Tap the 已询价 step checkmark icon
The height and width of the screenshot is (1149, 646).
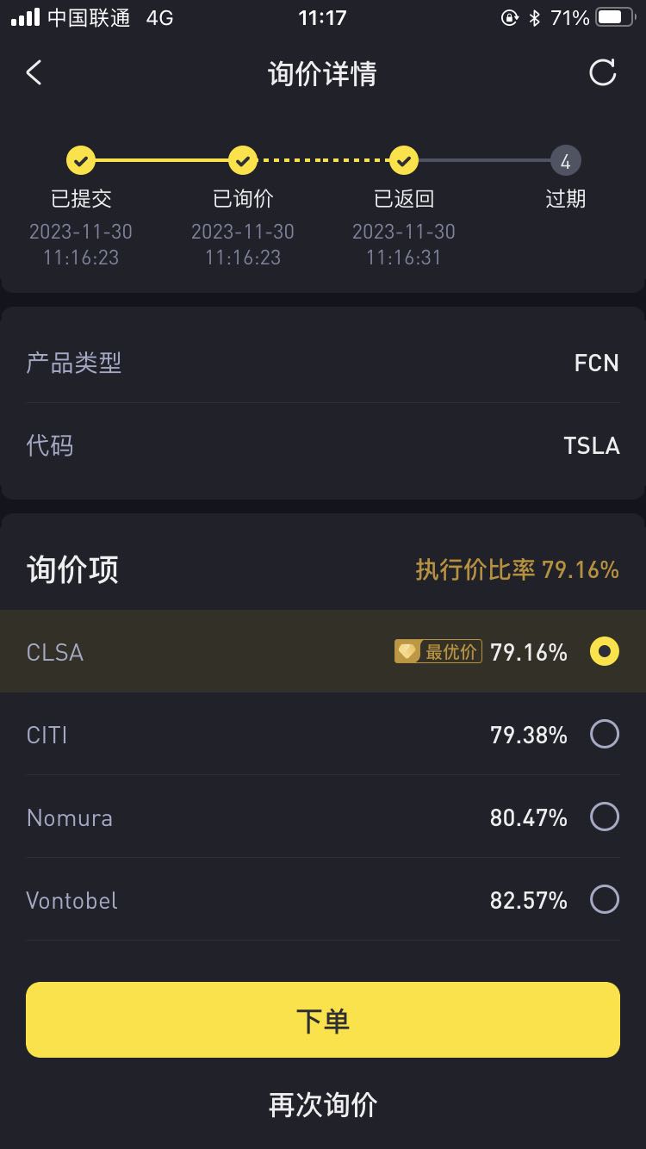[243, 160]
